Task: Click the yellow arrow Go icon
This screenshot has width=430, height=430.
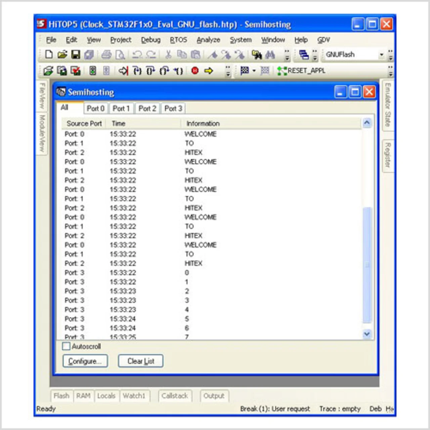Action: click(x=209, y=71)
